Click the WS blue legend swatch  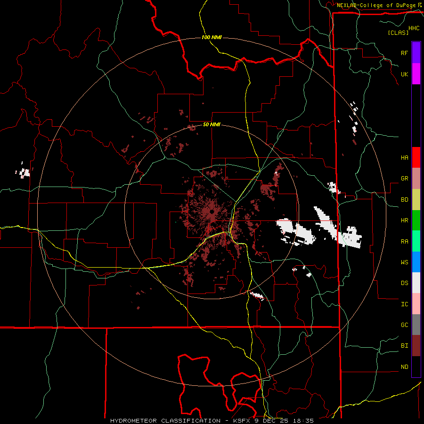tap(416, 262)
